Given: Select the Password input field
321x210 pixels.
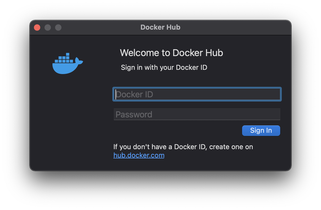Looking at the screenshot, I should coord(197,114).
